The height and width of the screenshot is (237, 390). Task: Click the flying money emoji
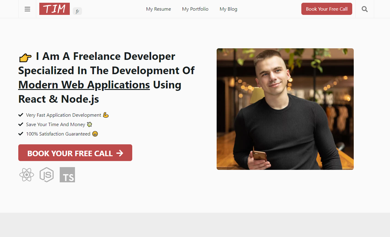point(89,125)
